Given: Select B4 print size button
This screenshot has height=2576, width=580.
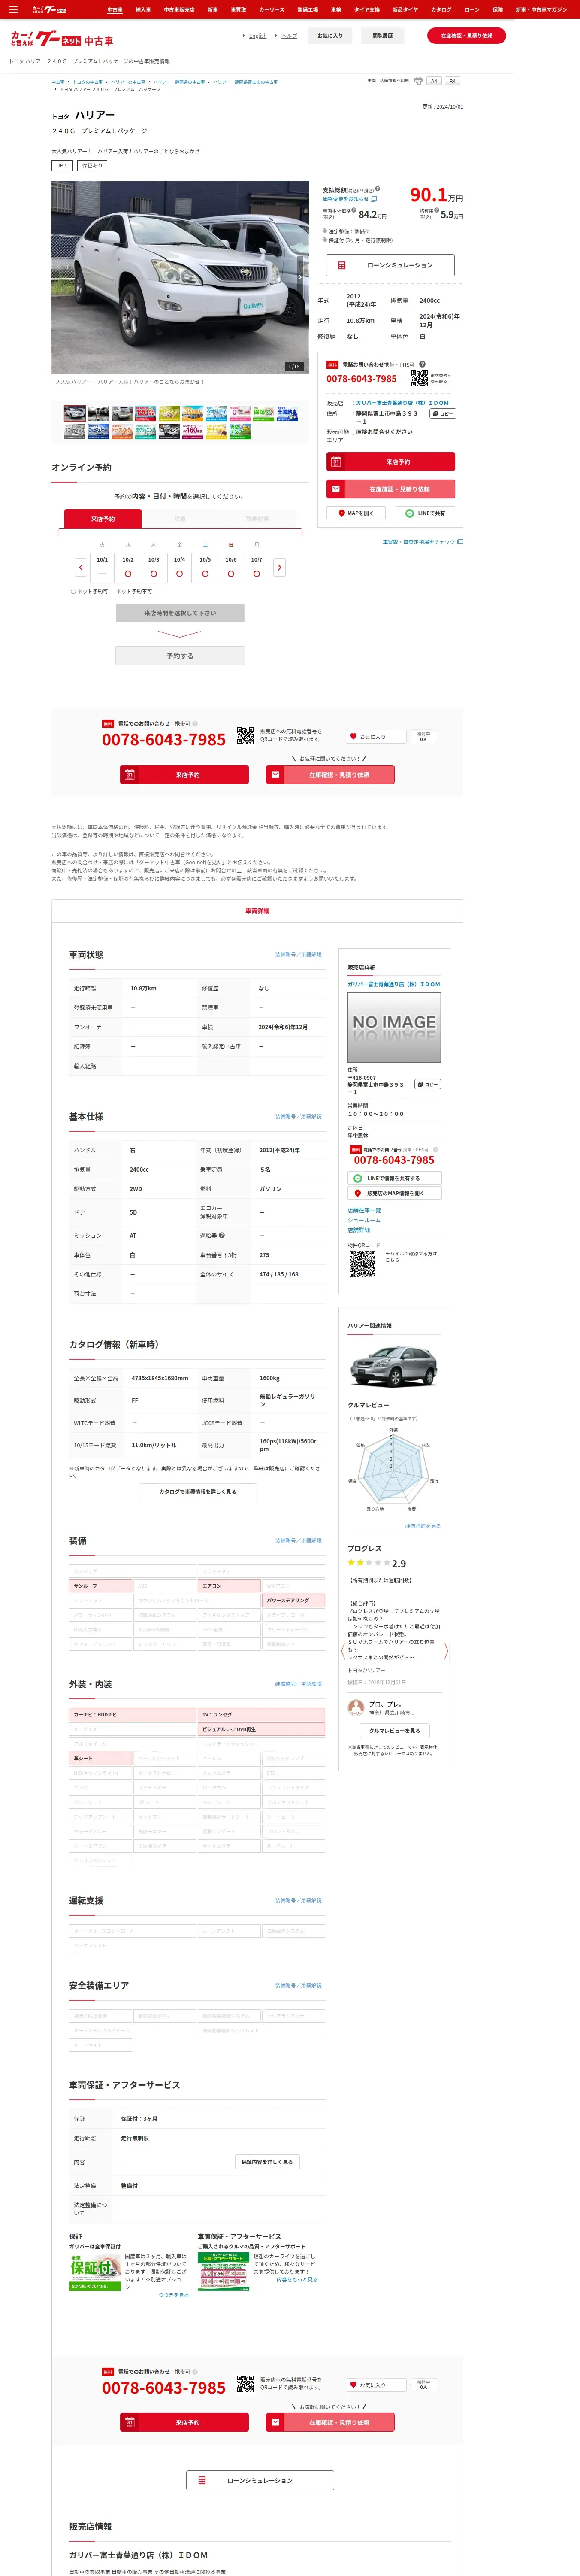Looking at the screenshot, I should (x=452, y=81).
